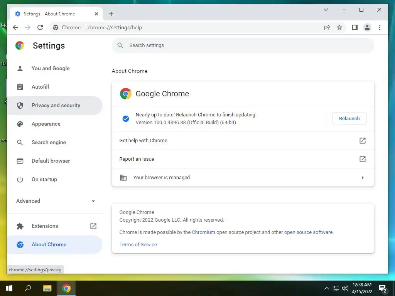Click the blue update checkmark icon
Viewport: 395px width, 296px height.
(126, 119)
